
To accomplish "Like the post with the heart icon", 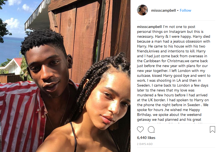I will (140, 129).
